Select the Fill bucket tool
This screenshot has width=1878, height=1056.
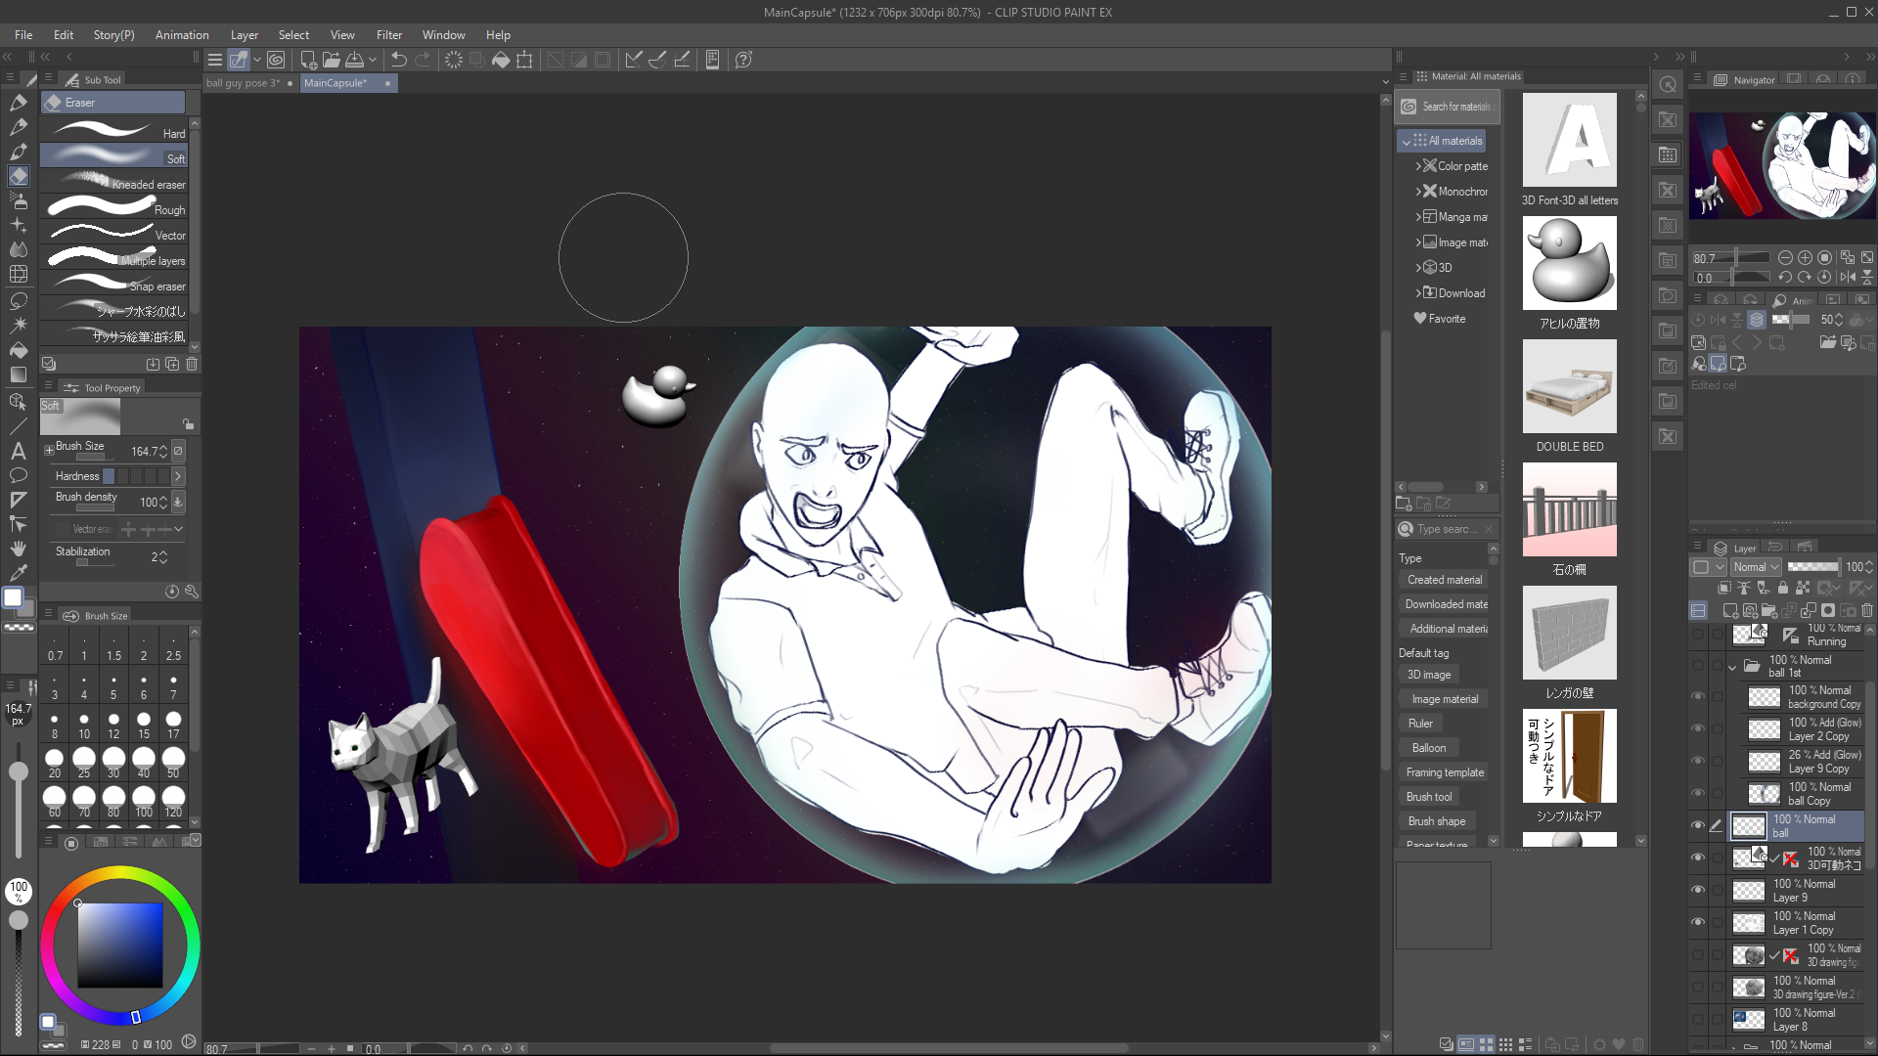pos(18,350)
